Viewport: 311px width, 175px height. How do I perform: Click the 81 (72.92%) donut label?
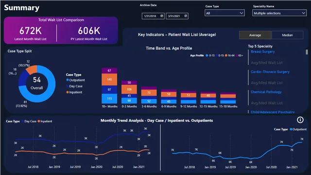click(x=21, y=104)
